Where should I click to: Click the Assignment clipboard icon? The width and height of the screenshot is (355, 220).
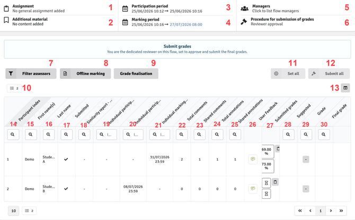(6, 8)
